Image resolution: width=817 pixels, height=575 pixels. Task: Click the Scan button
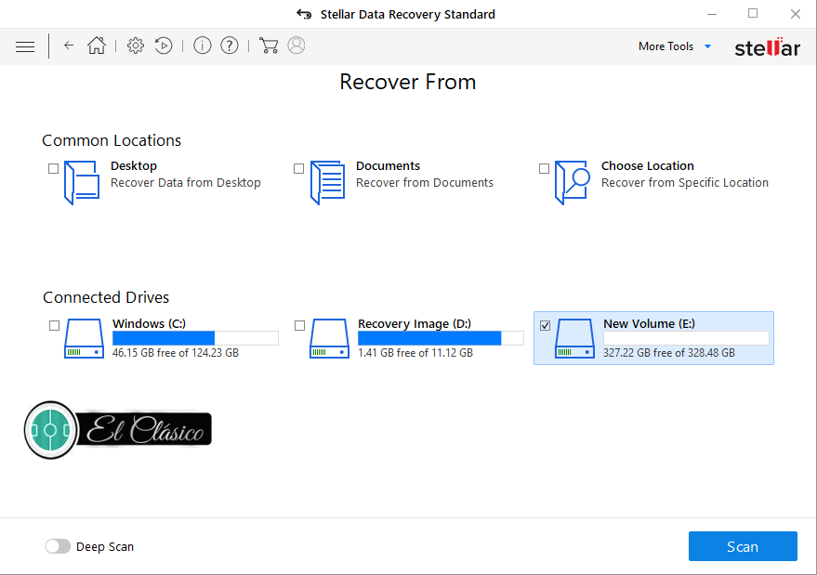(x=743, y=546)
